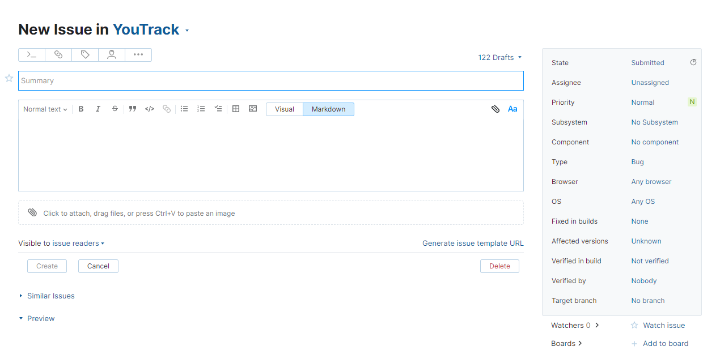
Task: Collapse the Preview section
Action: coord(37,318)
